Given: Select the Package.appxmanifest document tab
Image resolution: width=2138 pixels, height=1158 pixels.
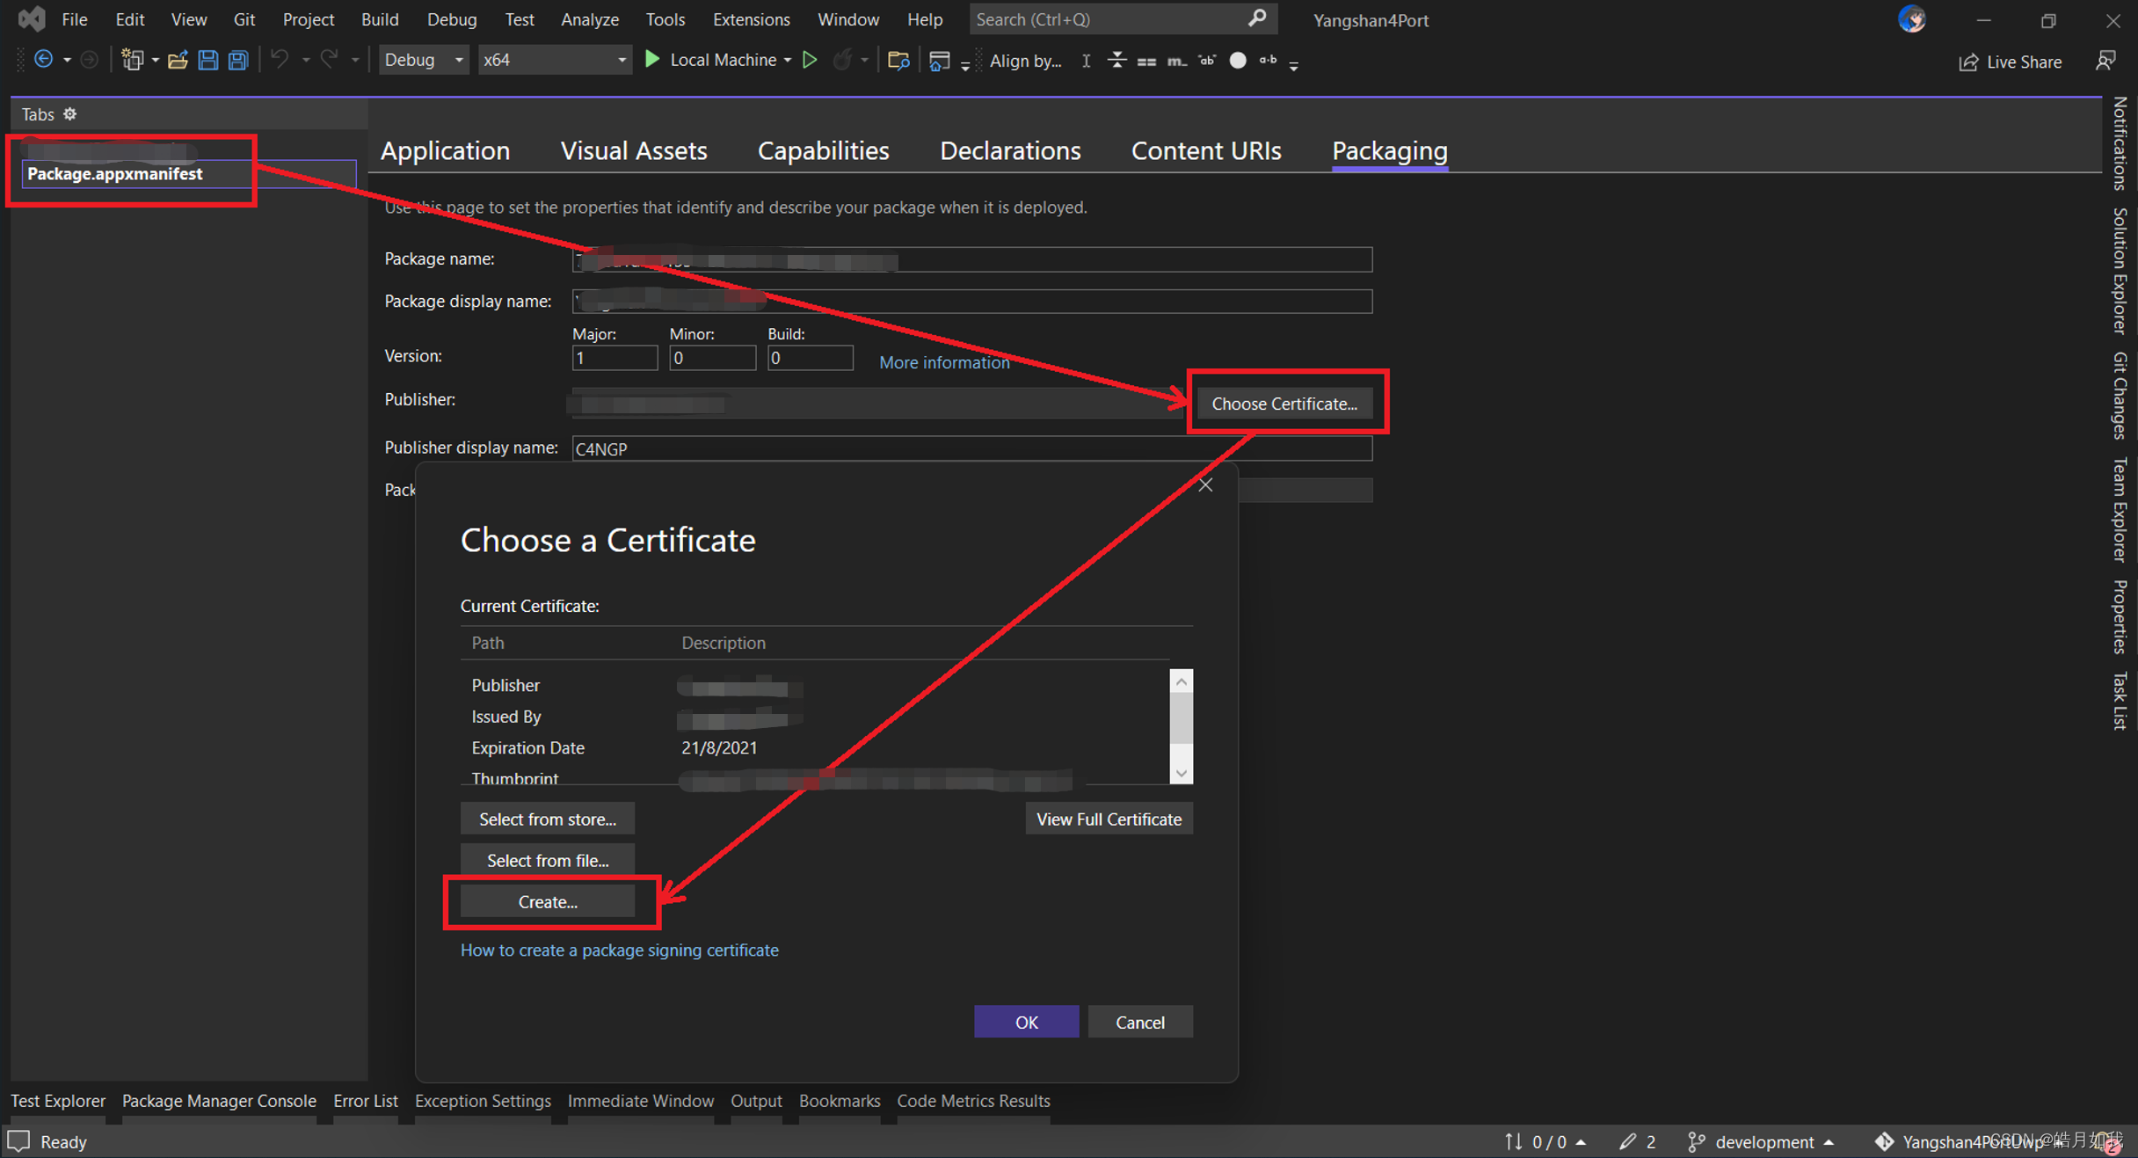Looking at the screenshot, I should pos(188,173).
